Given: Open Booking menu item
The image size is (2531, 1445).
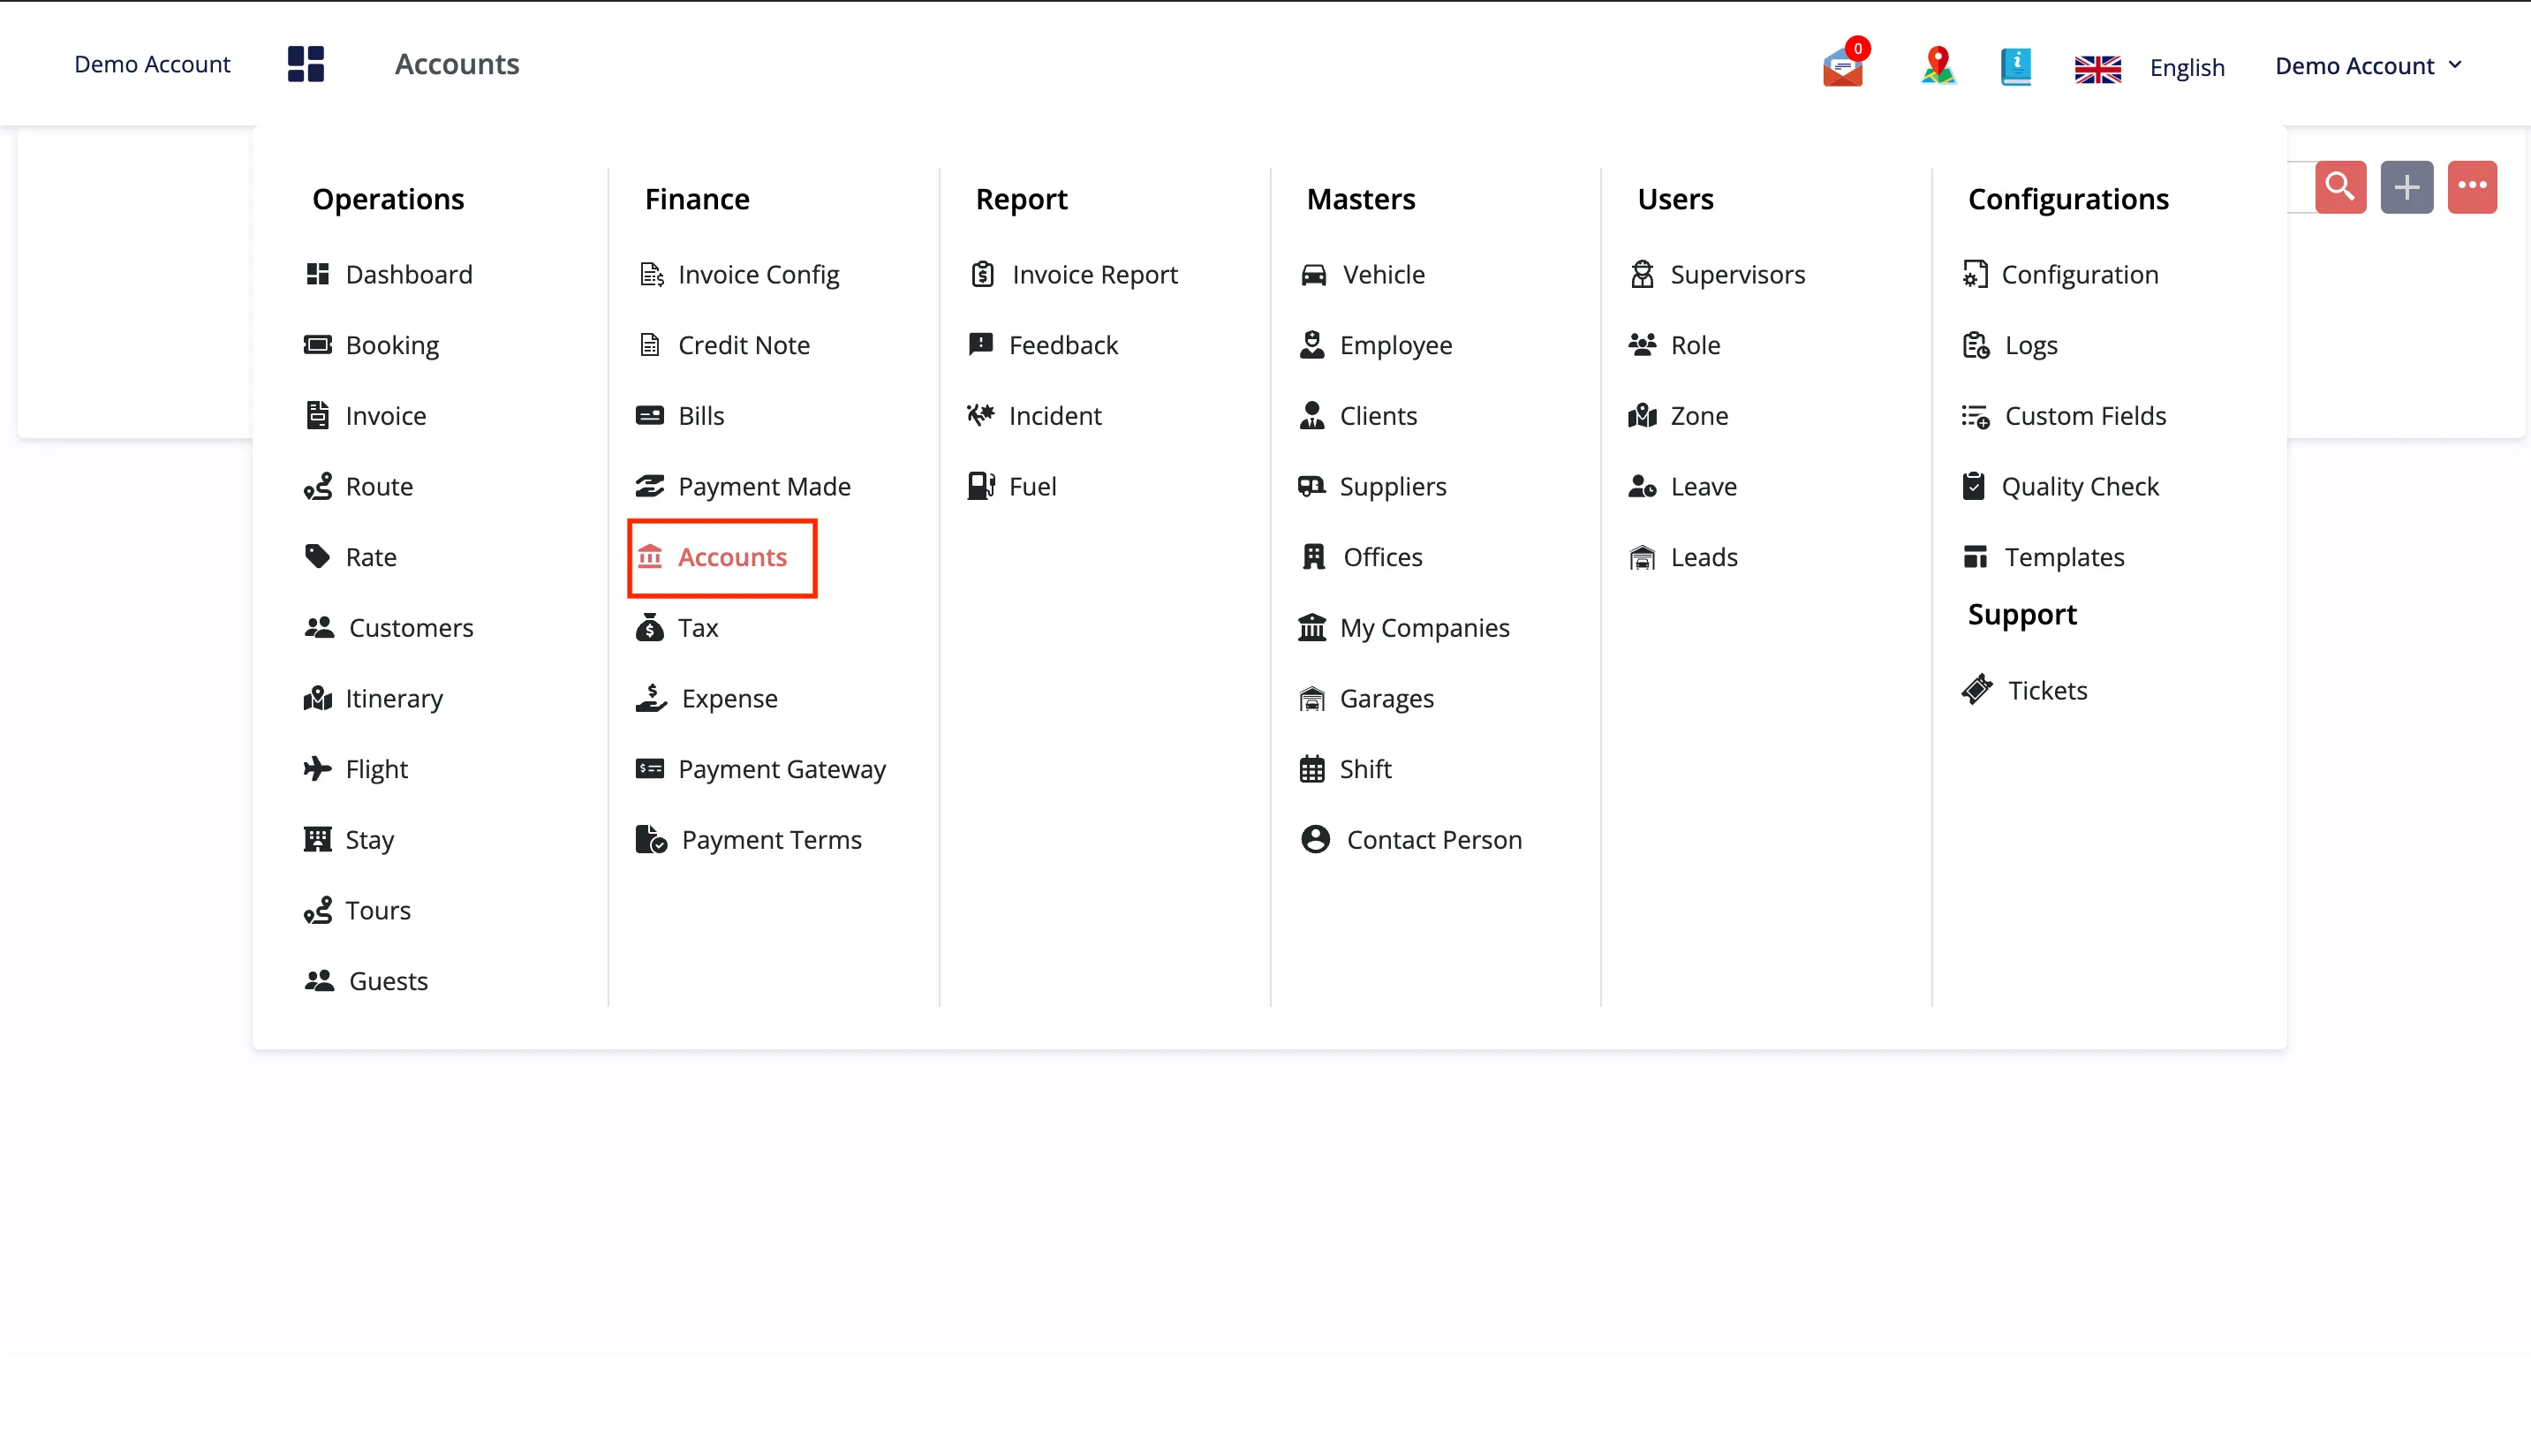Looking at the screenshot, I should coord(372,344).
